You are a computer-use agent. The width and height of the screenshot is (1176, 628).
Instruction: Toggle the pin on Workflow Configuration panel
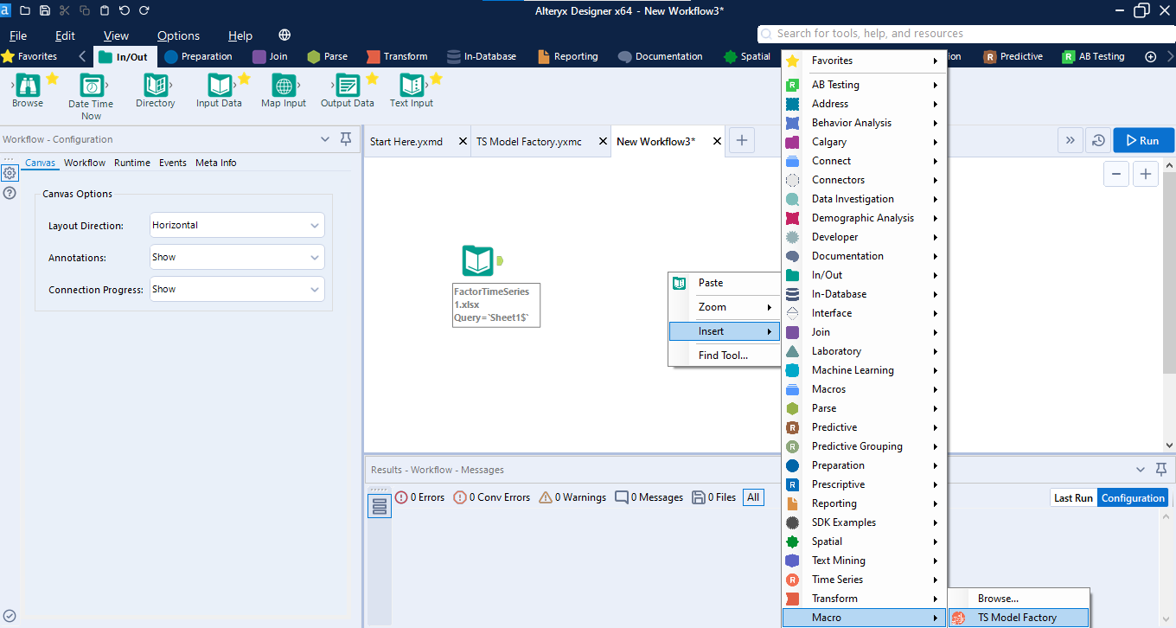[345, 138]
